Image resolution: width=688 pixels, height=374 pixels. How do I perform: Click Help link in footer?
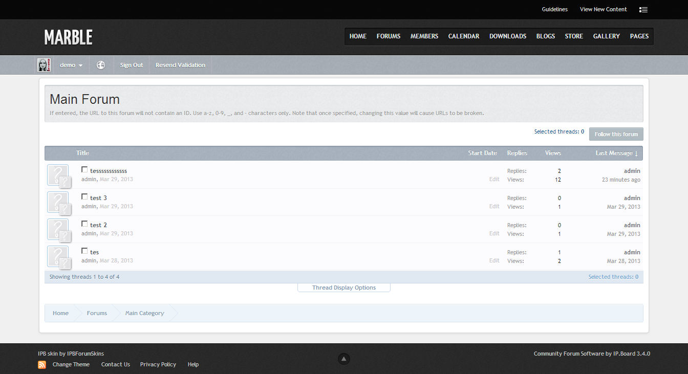pos(193,365)
